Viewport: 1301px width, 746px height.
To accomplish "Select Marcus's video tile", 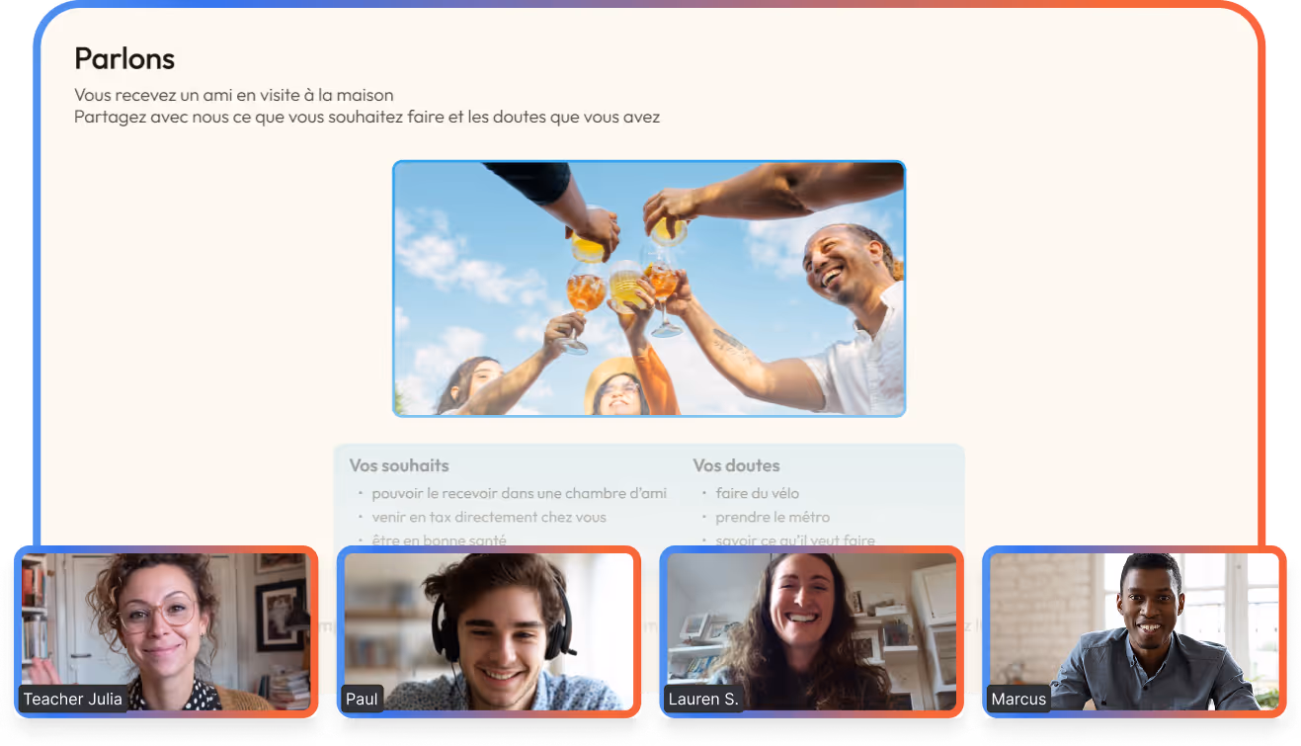I will point(1134,631).
